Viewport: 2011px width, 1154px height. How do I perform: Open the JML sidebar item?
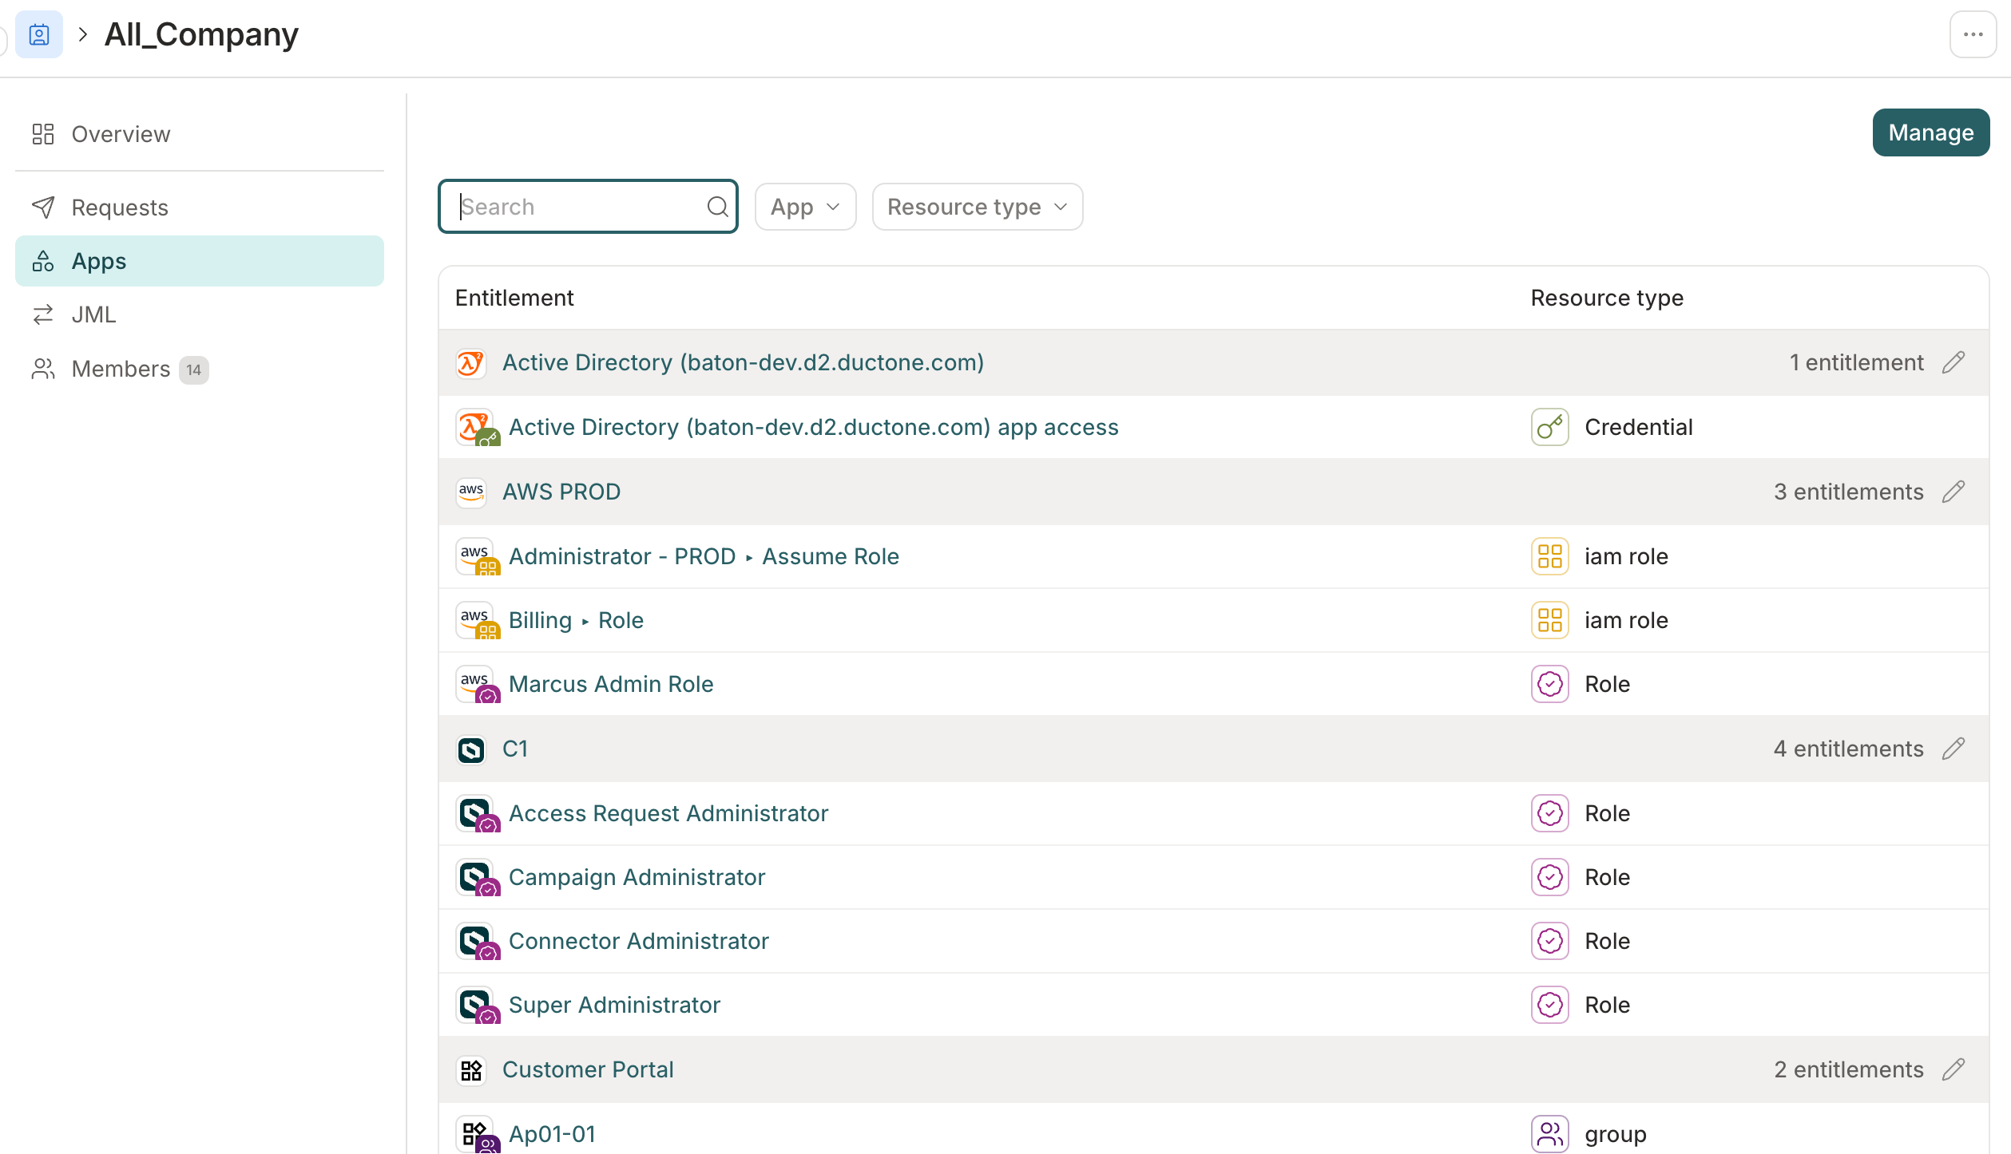pyautogui.click(x=200, y=314)
